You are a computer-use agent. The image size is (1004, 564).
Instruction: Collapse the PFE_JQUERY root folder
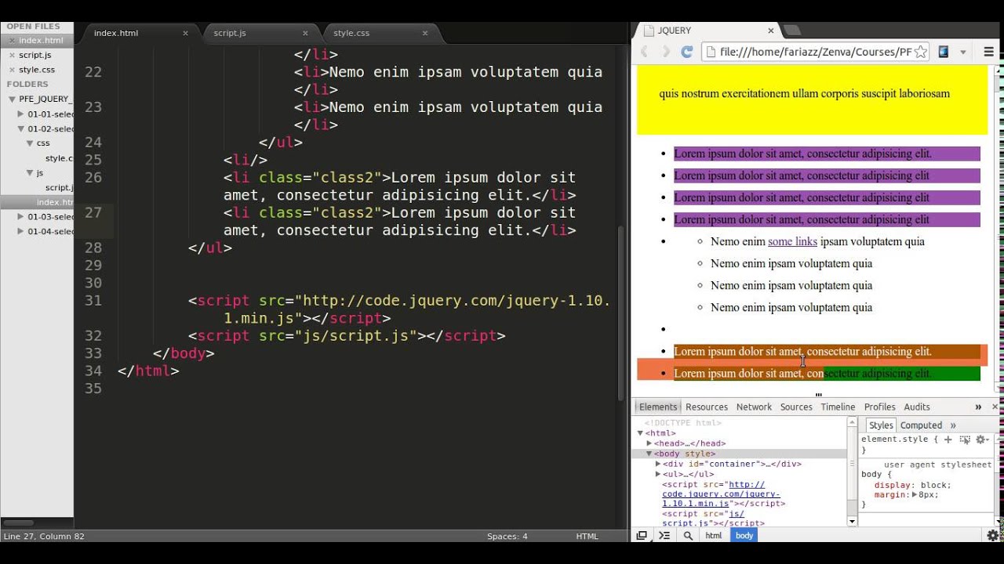(x=12, y=99)
